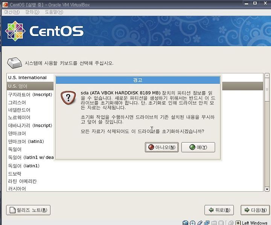Click the Left Windows host key label
The width and height of the screenshot is (271, 225).
pyautogui.click(x=254, y=223)
